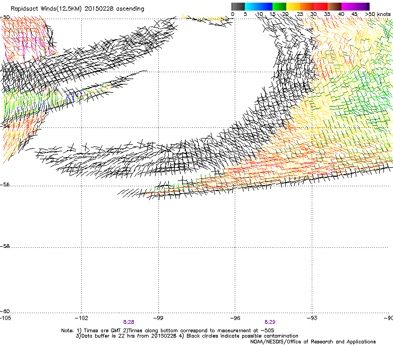Click the -58 latitude label
393x345 pixels.
click(5, 246)
